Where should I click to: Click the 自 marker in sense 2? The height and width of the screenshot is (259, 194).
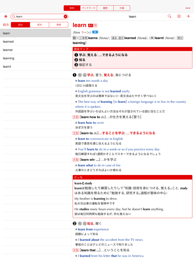coord(85,224)
